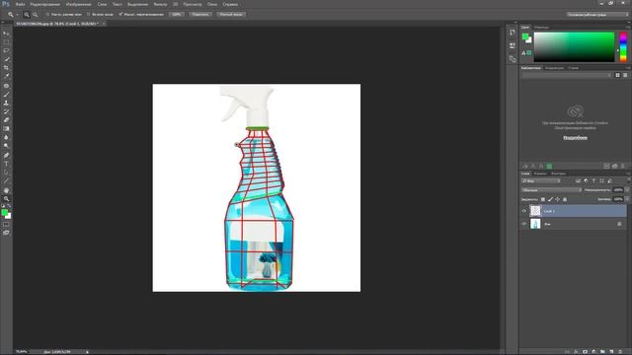Lock transparent pixels of the layer
This screenshot has height=355, width=632.
point(543,199)
